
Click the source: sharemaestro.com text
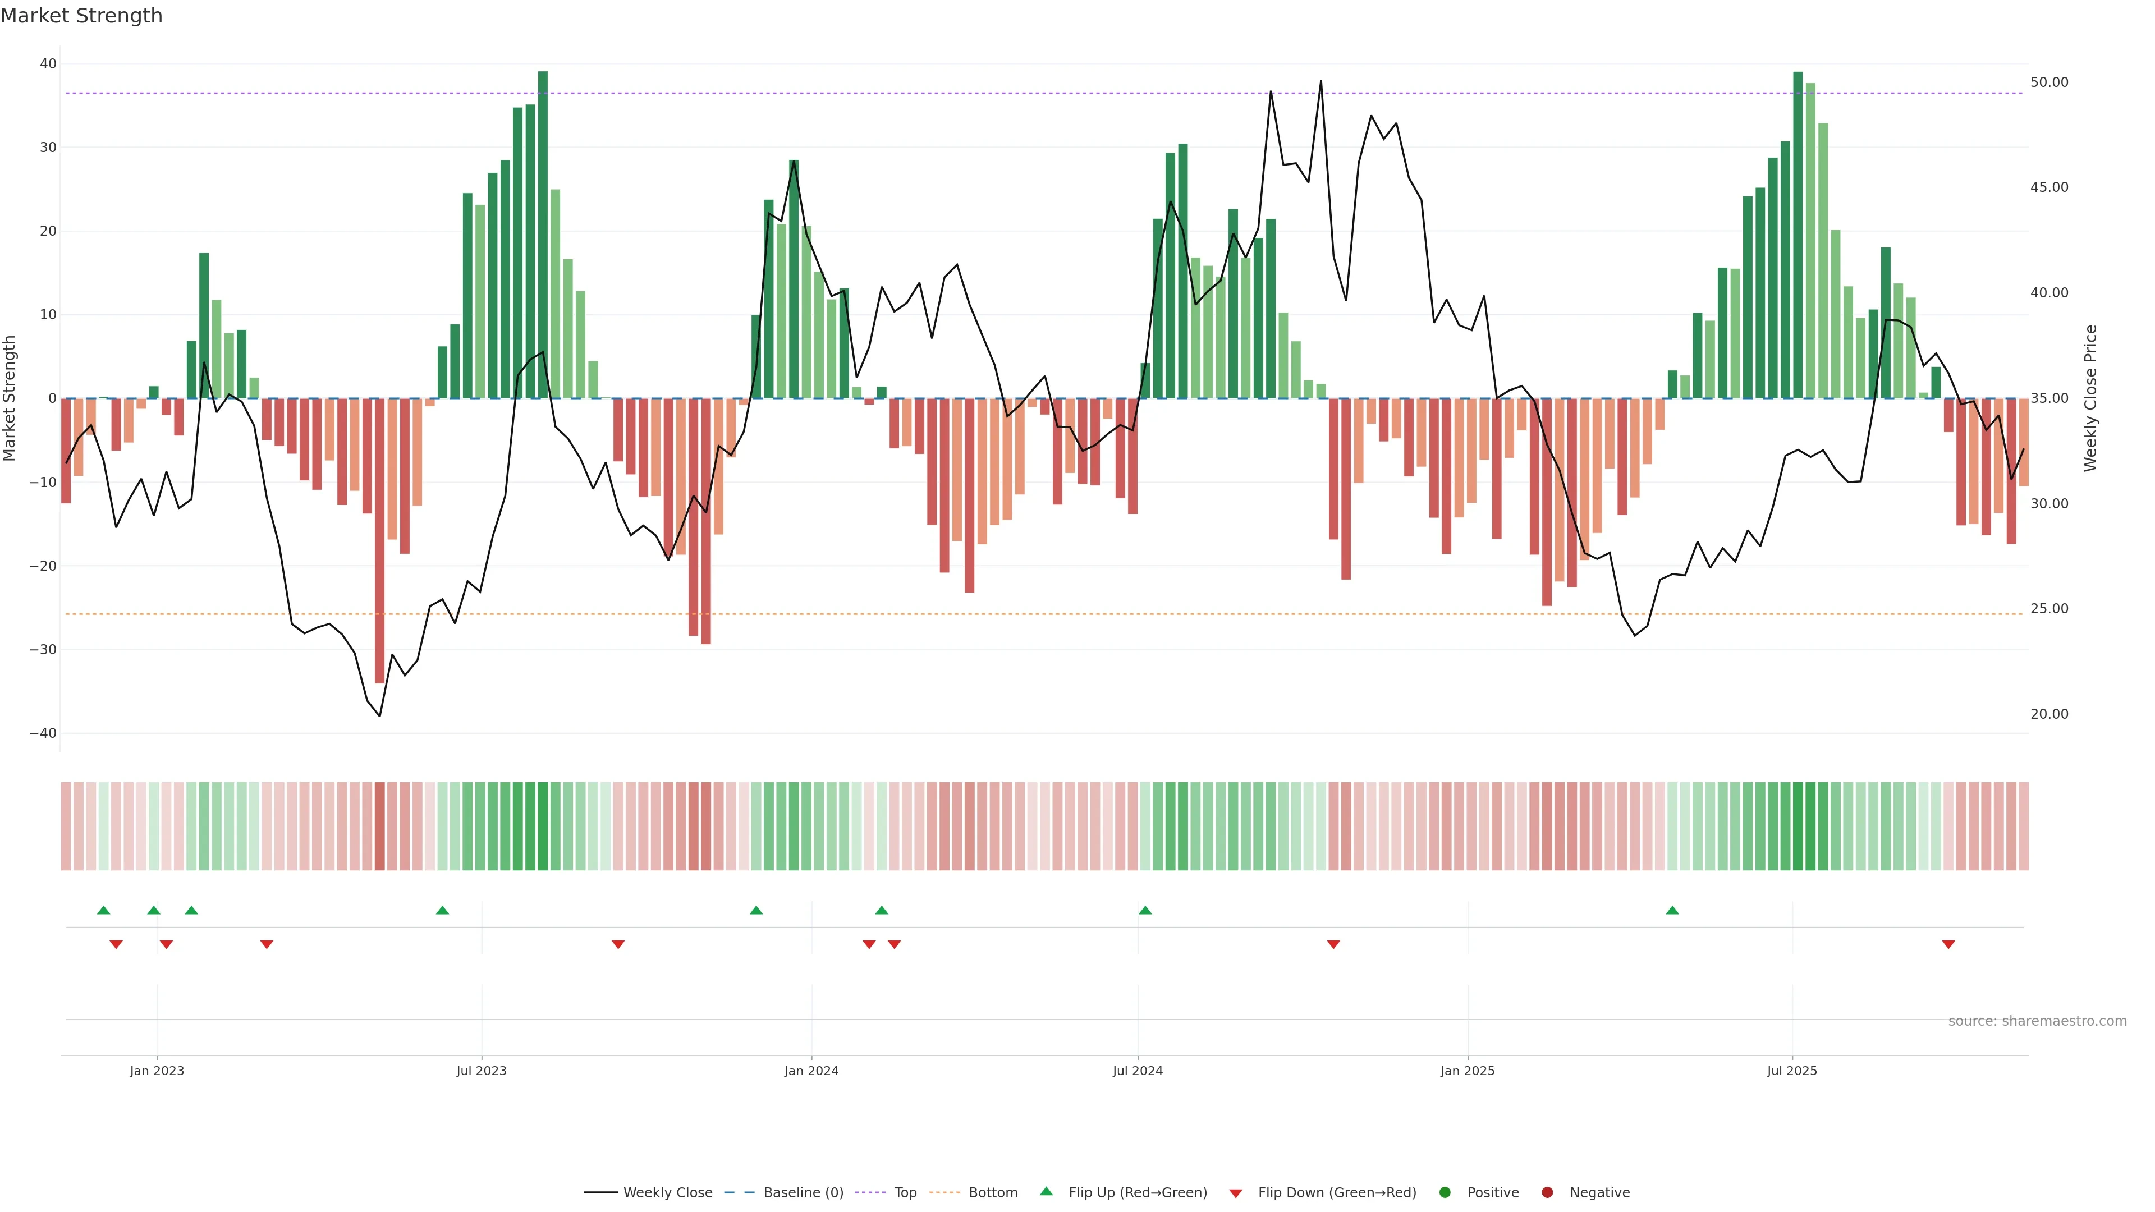tap(2037, 1021)
